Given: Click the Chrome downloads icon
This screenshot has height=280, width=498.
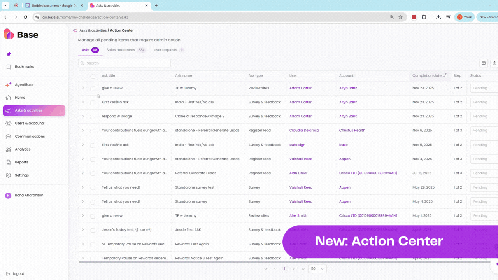Looking at the screenshot, I should [x=438, y=17].
